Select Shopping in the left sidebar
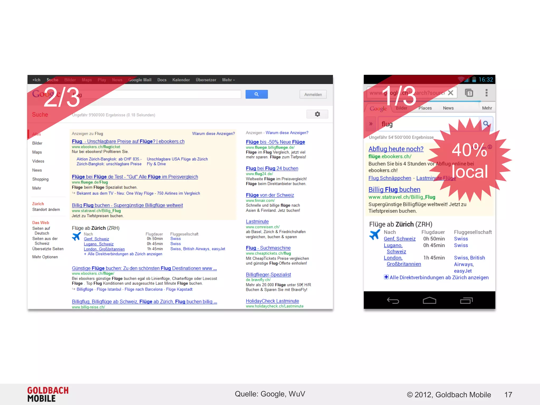This screenshot has width=540, height=405. coord(40,179)
